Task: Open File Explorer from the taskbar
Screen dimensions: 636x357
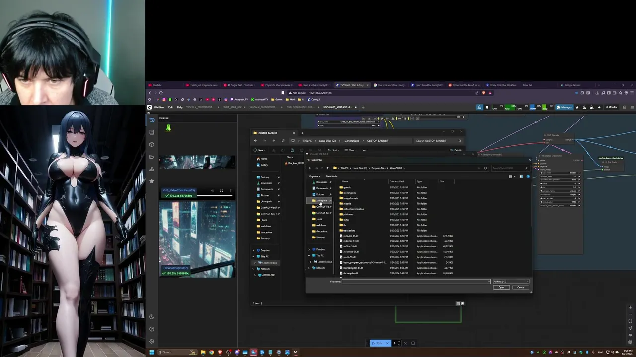Action: 203,352
